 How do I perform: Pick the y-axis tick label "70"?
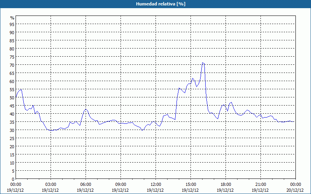point(12,65)
